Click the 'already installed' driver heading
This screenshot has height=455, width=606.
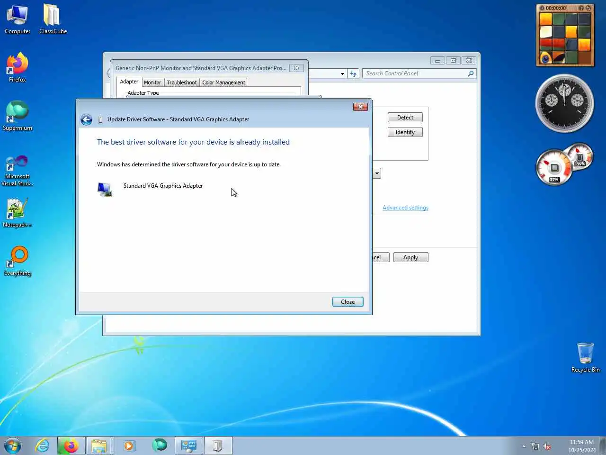coord(193,142)
